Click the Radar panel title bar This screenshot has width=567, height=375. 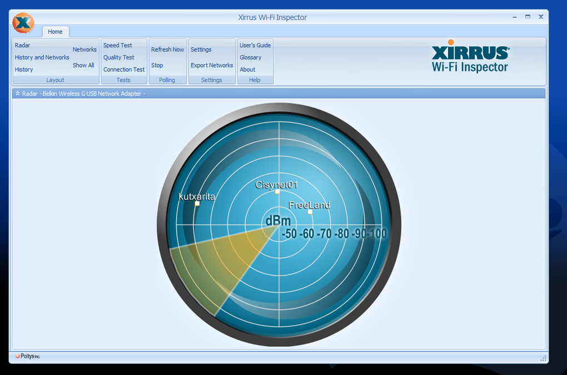click(x=279, y=93)
